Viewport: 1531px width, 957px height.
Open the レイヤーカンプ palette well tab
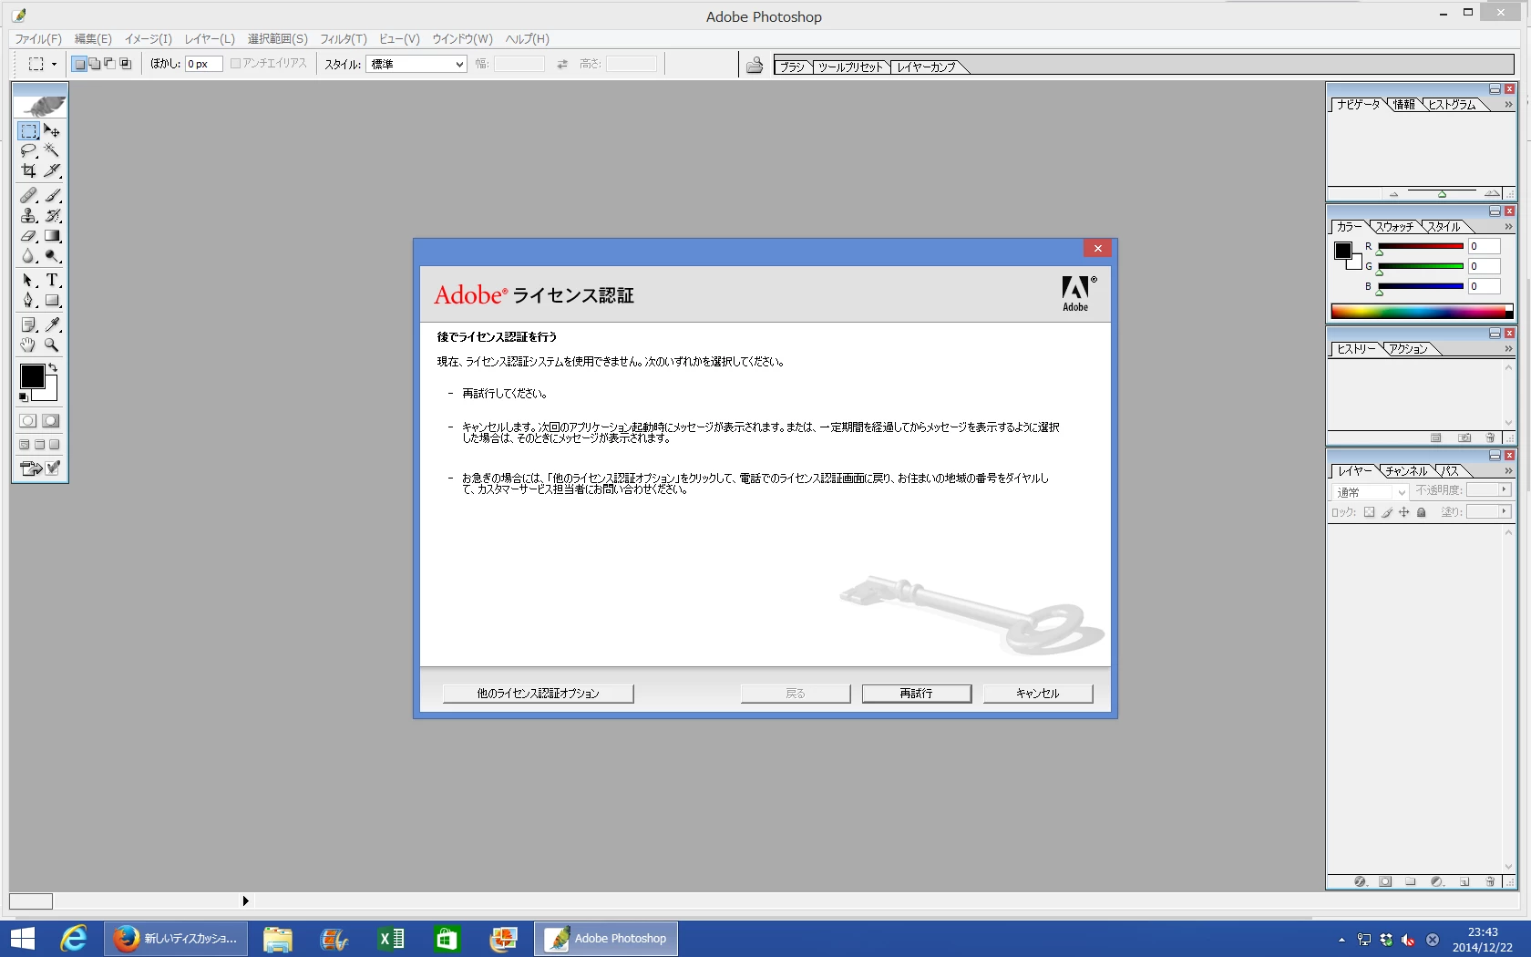tap(926, 67)
